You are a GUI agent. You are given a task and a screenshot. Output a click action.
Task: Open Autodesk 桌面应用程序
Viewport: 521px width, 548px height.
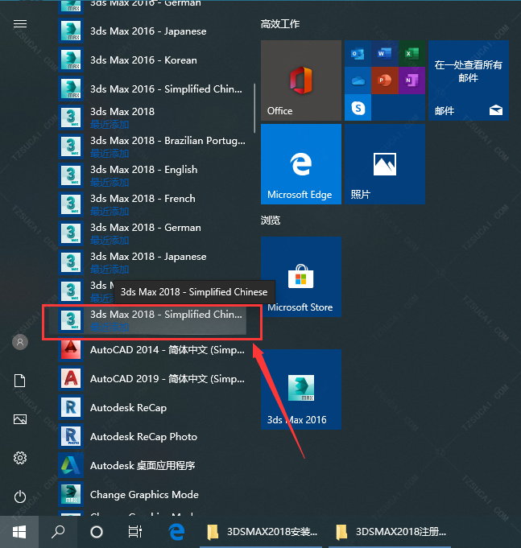pyautogui.click(x=152, y=466)
